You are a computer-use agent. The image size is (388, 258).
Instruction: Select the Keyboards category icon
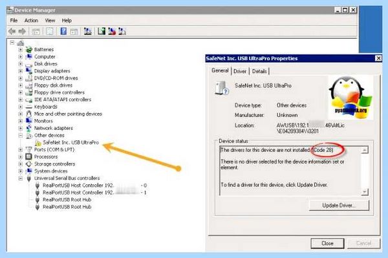28,107
